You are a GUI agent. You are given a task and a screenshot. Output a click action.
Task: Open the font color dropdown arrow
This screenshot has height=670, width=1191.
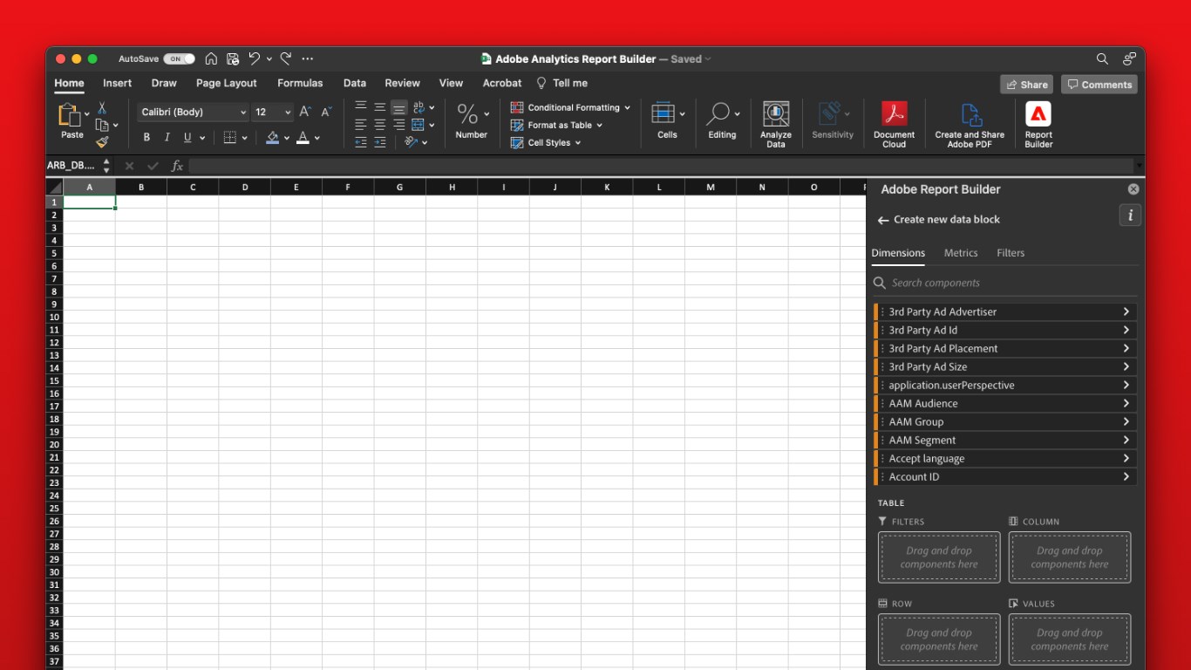(x=317, y=138)
